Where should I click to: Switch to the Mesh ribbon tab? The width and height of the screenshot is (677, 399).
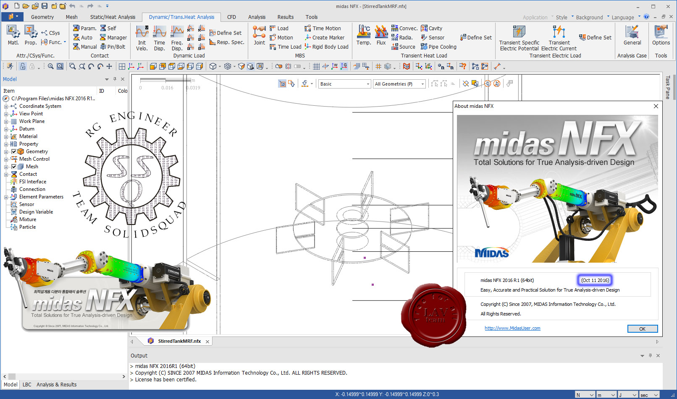(71, 17)
